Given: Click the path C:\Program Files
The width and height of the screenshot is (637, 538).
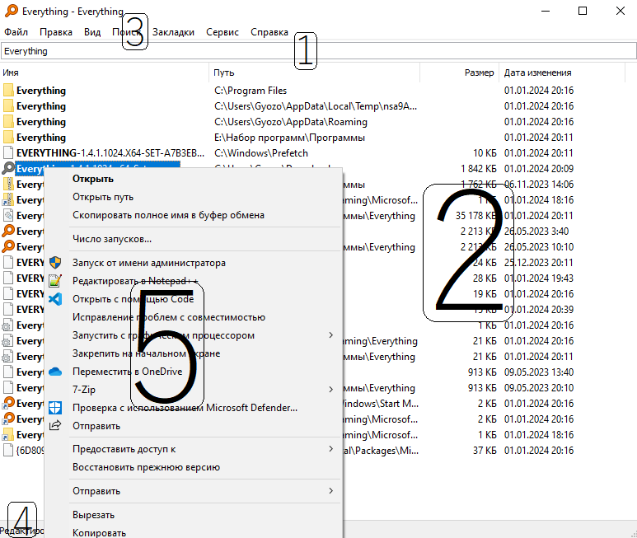Looking at the screenshot, I should [x=251, y=90].
